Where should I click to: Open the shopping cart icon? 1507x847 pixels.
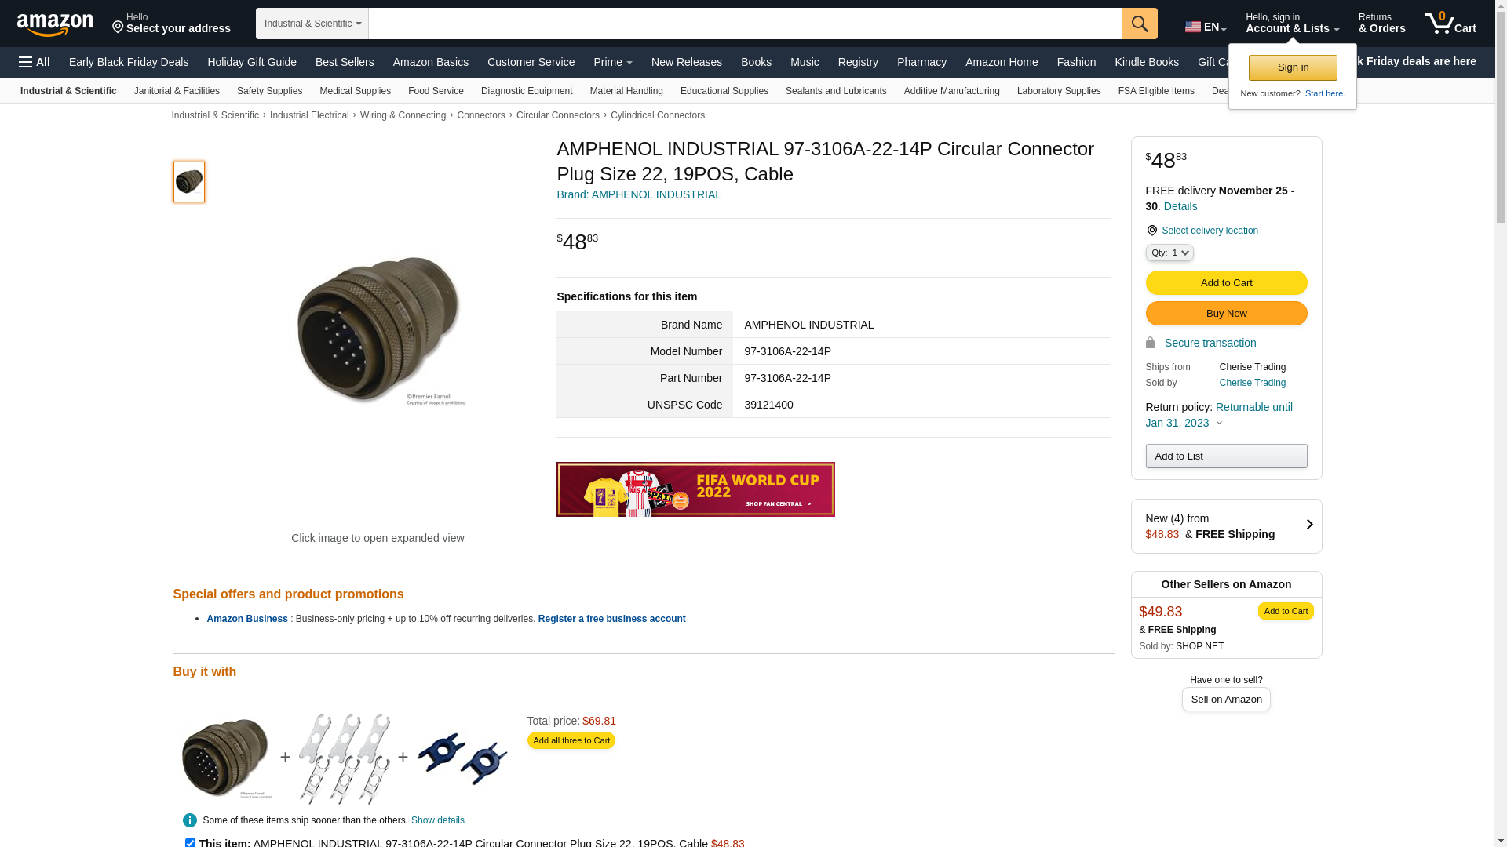click(1450, 24)
